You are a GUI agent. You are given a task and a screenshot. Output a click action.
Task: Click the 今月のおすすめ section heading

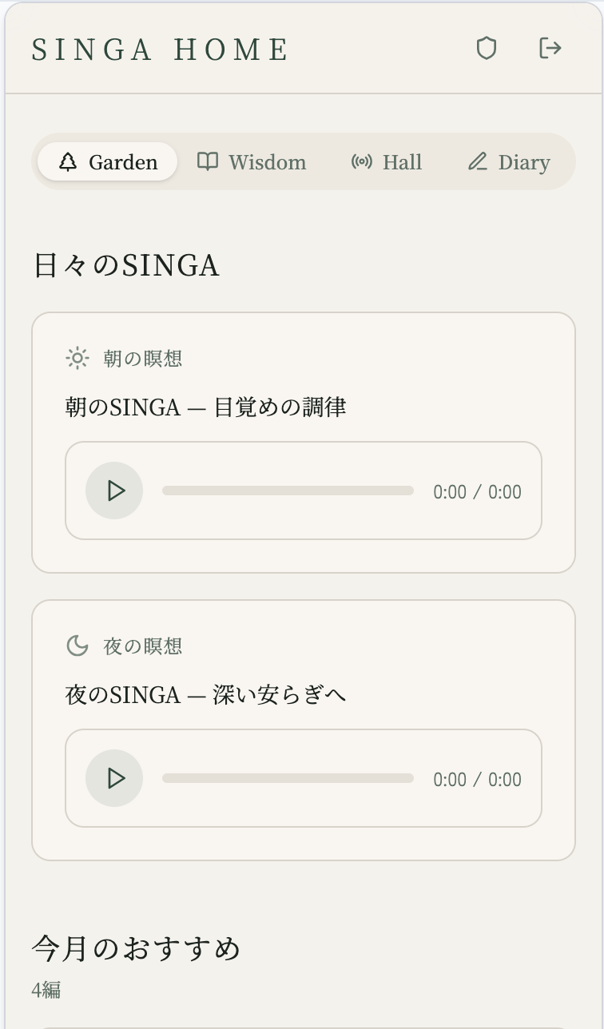point(137,949)
